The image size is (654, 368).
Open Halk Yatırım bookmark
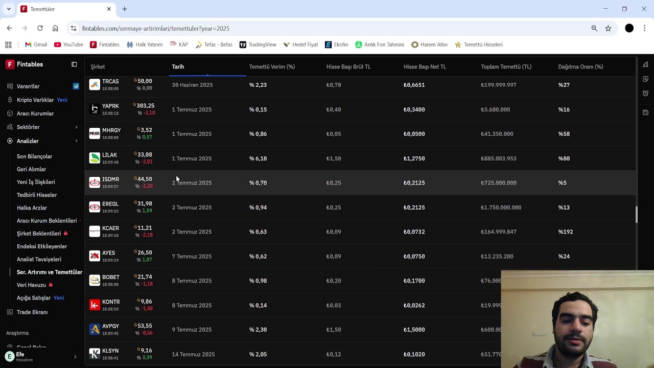point(144,44)
